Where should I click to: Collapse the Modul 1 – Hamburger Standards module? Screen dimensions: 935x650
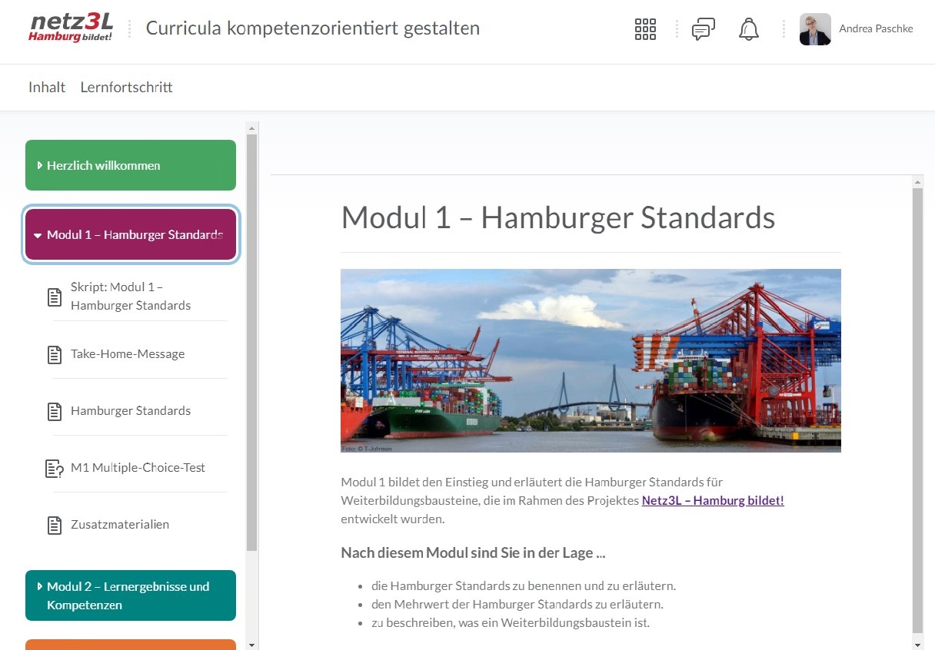(x=131, y=234)
